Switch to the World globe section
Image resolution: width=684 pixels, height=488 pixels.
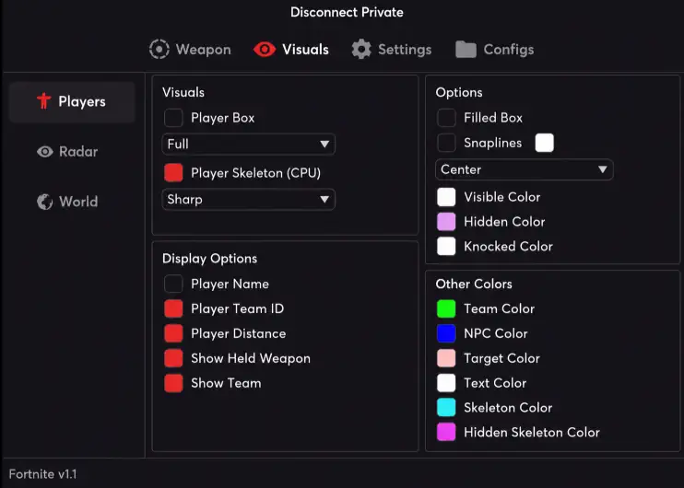(x=67, y=202)
